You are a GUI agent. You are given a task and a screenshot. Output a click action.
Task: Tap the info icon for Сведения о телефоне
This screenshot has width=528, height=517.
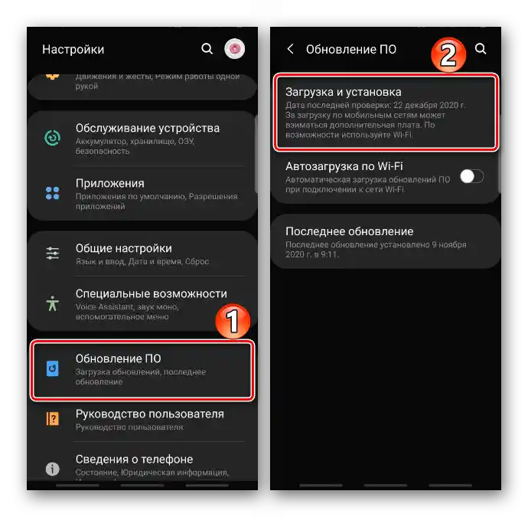(x=53, y=469)
